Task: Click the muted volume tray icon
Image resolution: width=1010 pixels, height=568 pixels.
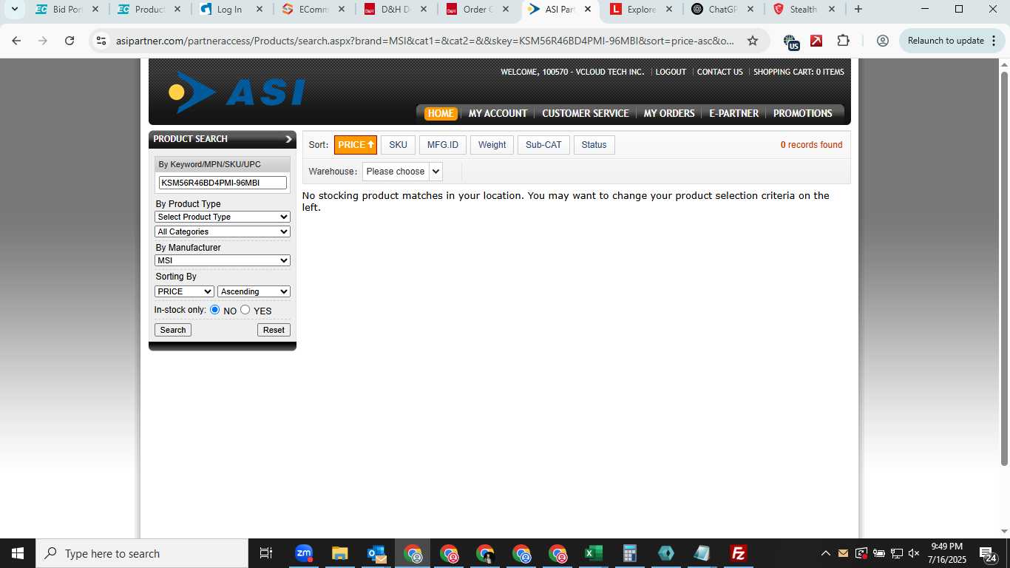Action: tap(914, 553)
